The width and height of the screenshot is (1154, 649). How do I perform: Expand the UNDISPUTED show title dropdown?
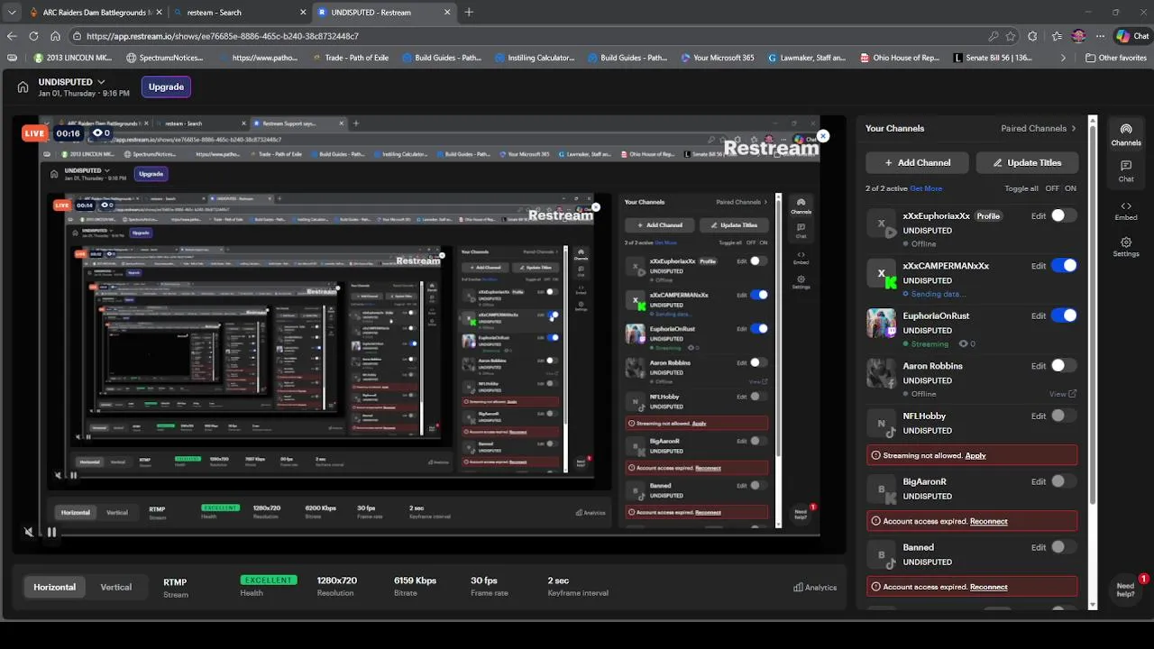tap(101, 82)
